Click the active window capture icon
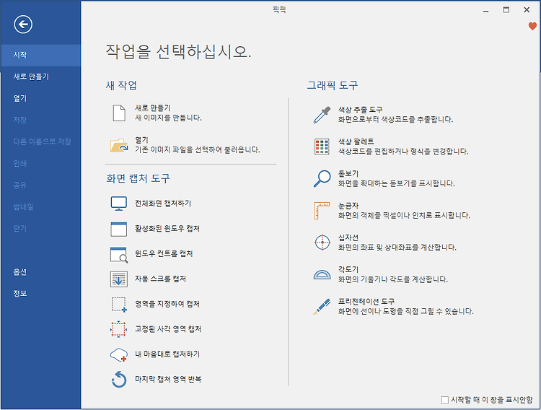 coord(119,229)
